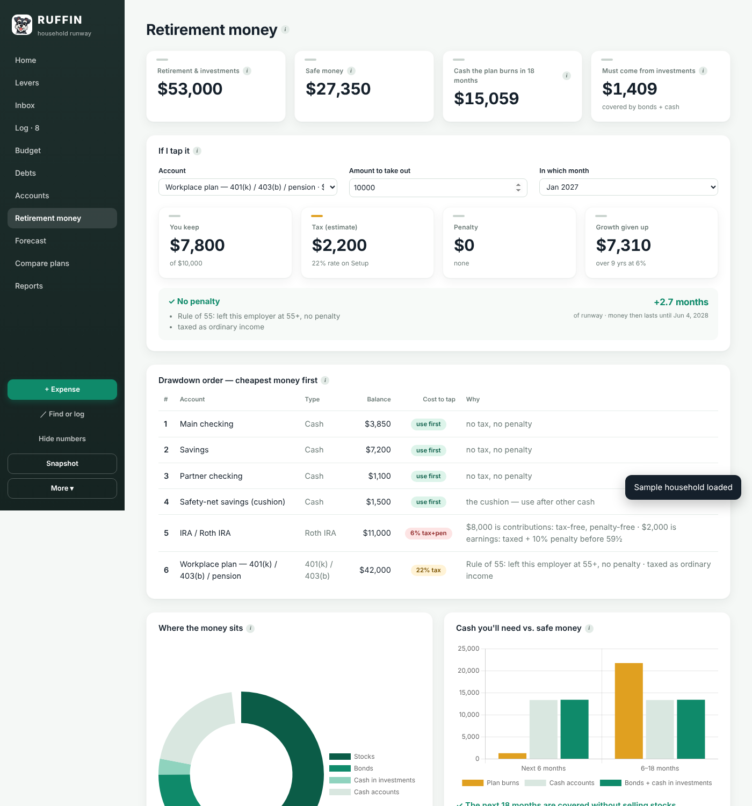Open the Forecast page
Image resolution: width=752 pixels, height=806 pixels.
click(x=62, y=241)
